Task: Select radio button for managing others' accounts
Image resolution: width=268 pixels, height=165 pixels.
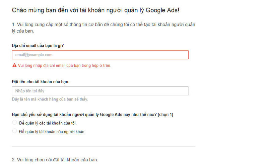Action: click(x=14, y=131)
